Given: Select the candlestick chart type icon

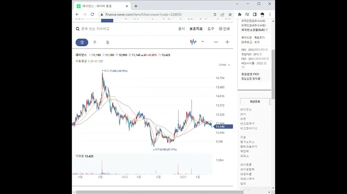Looking at the screenshot, I should click(x=193, y=42).
